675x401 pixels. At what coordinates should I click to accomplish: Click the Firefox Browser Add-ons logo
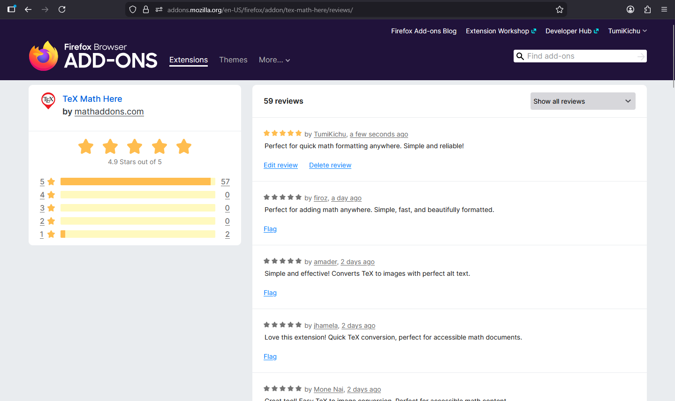pyautogui.click(x=93, y=56)
